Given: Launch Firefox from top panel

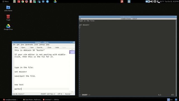Looking at the screenshot, I should (x=27, y=1).
